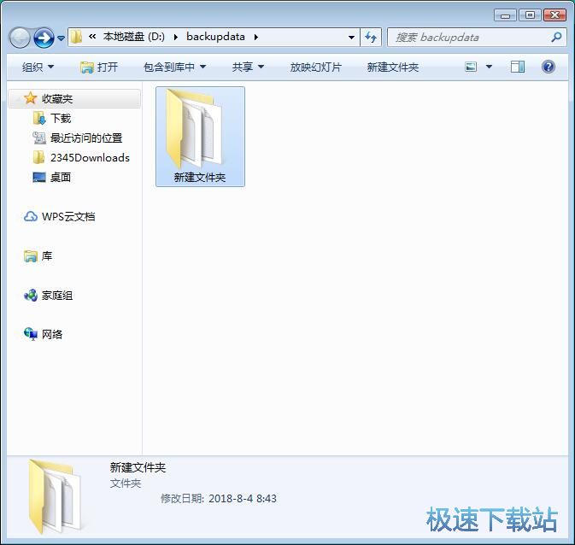Click the 新建文件夹 name under the folder
Image resolution: width=575 pixels, height=545 pixels.
click(x=200, y=178)
